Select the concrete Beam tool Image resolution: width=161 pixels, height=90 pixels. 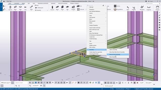(x=57, y=8)
